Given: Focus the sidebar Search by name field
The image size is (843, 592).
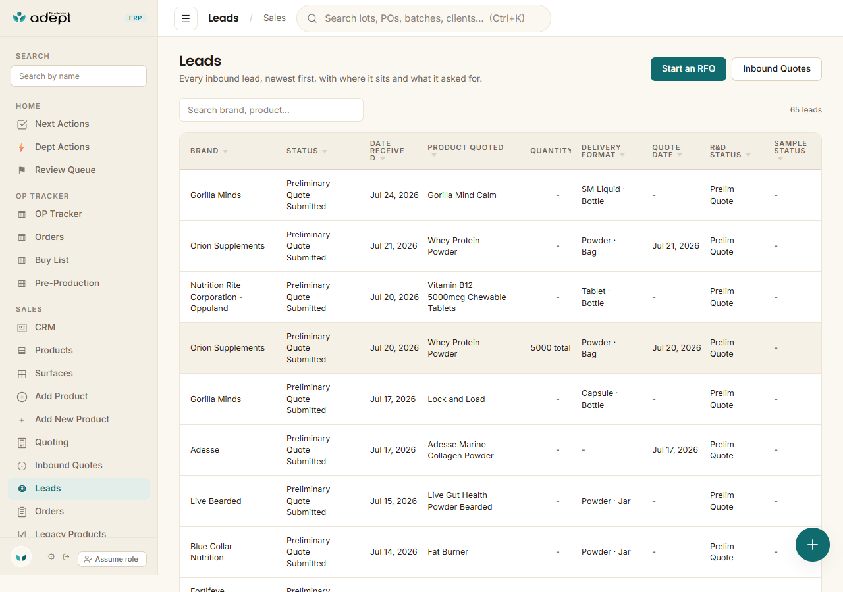Looking at the screenshot, I should click(78, 76).
